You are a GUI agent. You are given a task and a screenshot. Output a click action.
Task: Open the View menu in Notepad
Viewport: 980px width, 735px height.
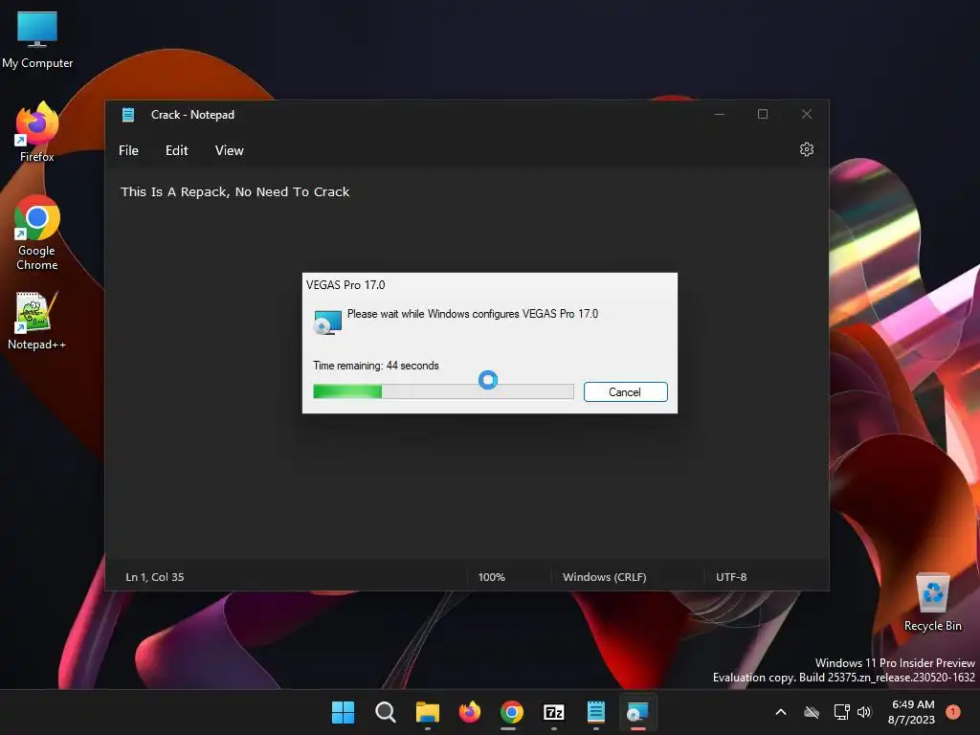click(230, 150)
